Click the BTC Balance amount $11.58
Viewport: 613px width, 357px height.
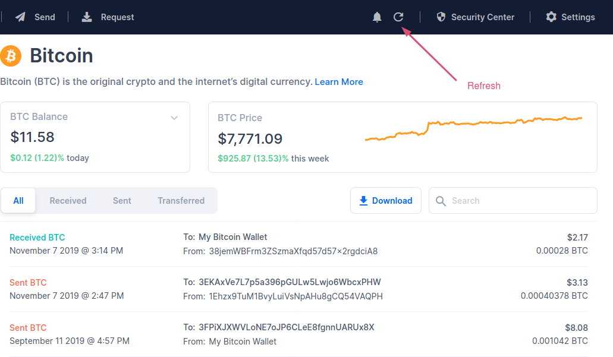[x=33, y=137]
